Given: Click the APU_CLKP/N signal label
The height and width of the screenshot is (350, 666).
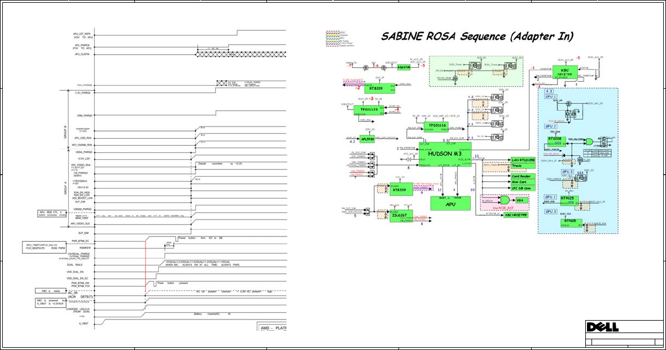Looking at the screenshot, I should click(x=83, y=54).
